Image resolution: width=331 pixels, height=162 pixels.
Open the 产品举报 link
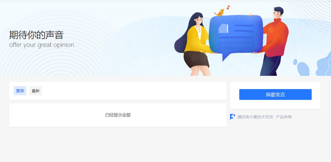point(284,117)
